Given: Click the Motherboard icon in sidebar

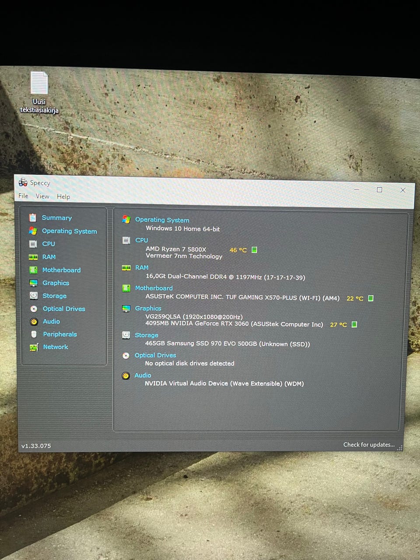Looking at the screenshot, I should (33, 270).
